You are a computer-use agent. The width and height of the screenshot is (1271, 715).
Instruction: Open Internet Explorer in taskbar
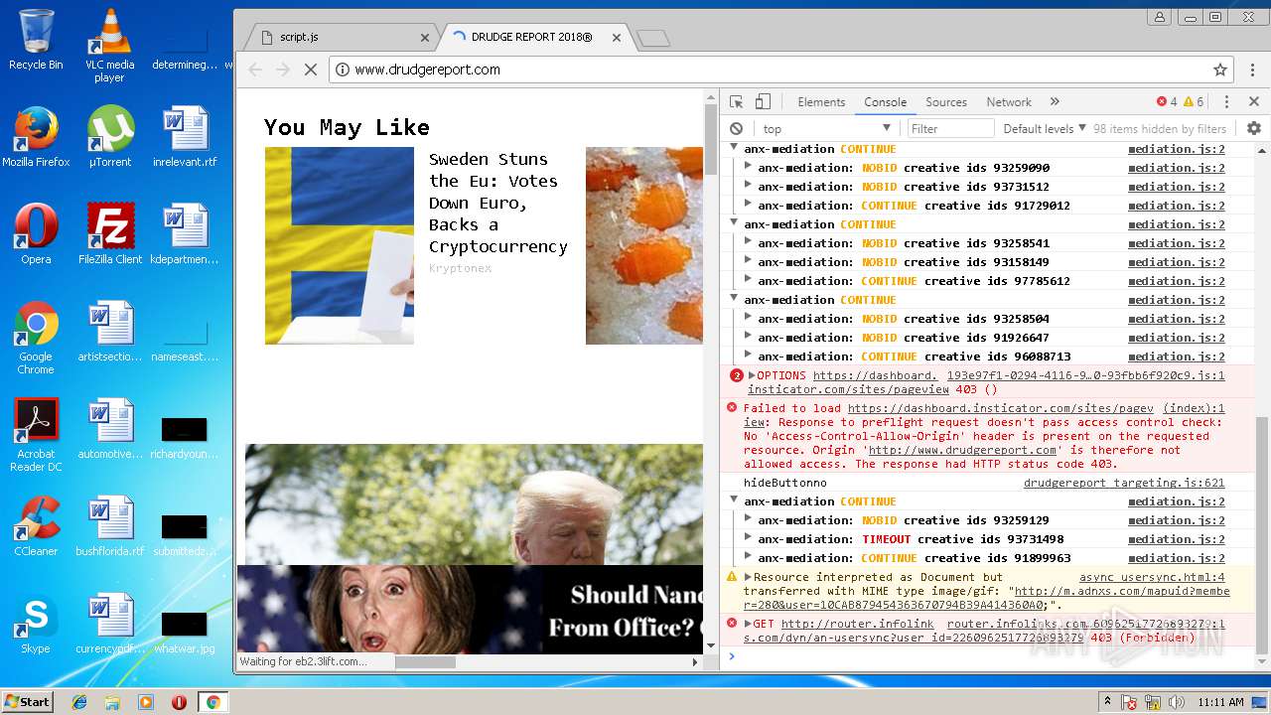pos(79,702)
